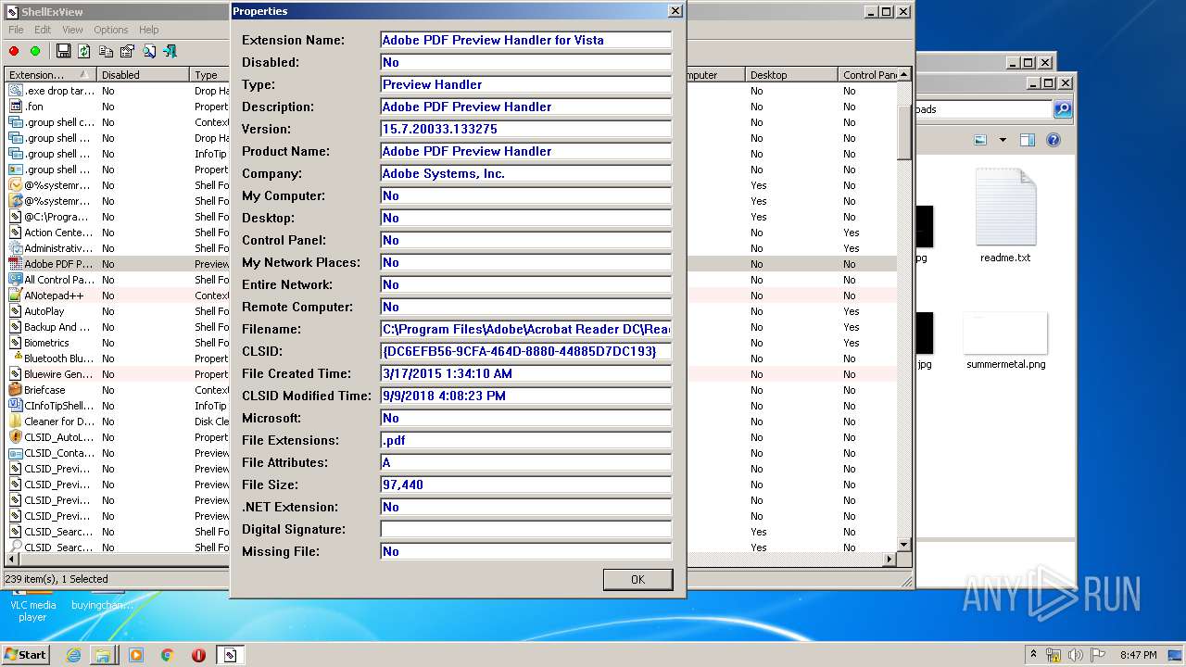Sort by the Control Panel column header
The height and width of the screenshot is (667, 1186).
click(x=869, y=75)
